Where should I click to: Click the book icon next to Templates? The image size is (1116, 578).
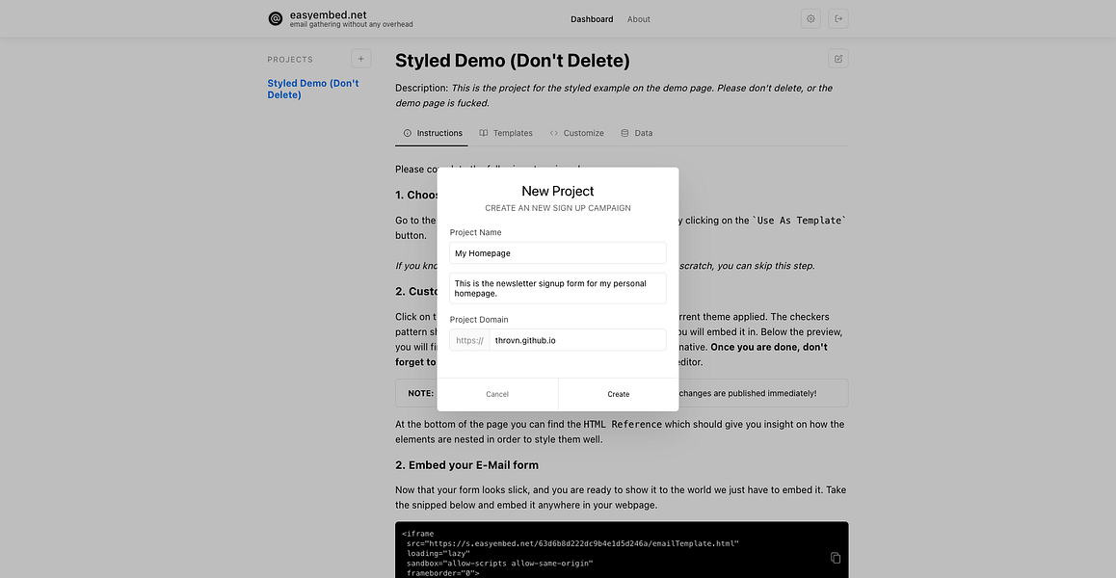point(486,133)
